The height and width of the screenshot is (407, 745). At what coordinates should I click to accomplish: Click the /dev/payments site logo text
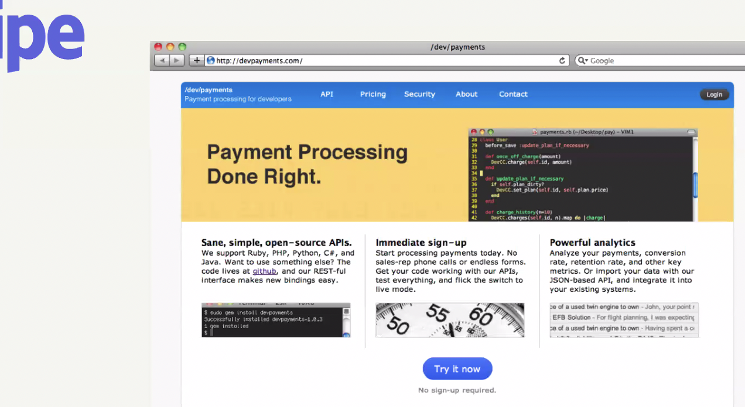click(x=209, y=90)
